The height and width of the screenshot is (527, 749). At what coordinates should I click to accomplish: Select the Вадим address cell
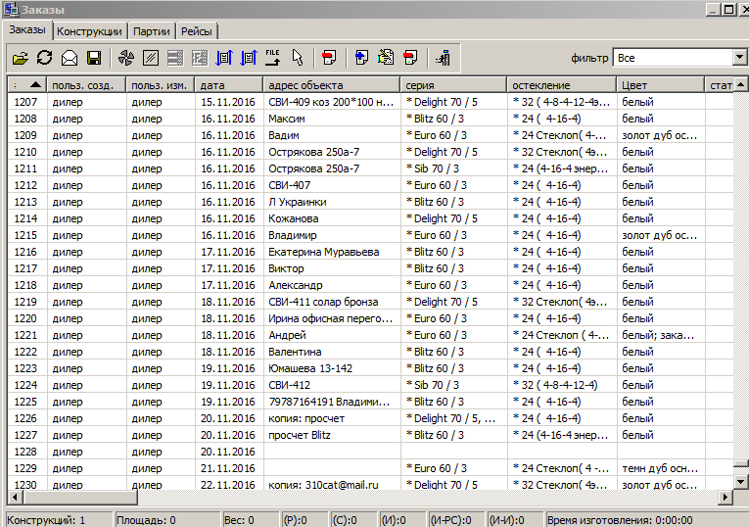point(332,135)
